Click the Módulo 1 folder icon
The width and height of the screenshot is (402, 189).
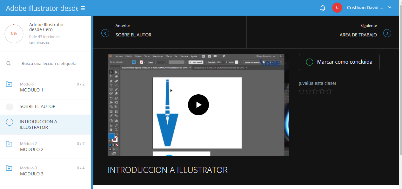coord(9,84)
